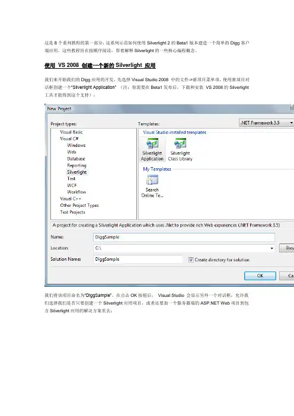294x416 pixels.
Task: Pick the WCF project type
Action: [72, 185]
